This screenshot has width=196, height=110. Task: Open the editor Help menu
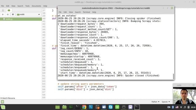point(45,6)
